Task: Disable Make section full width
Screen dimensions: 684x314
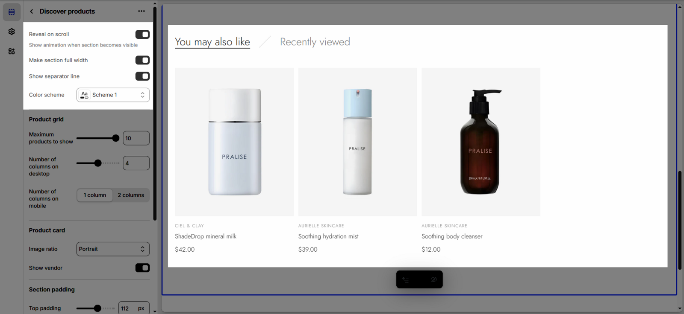Action: pyautogui.click(x=142, y=60)
